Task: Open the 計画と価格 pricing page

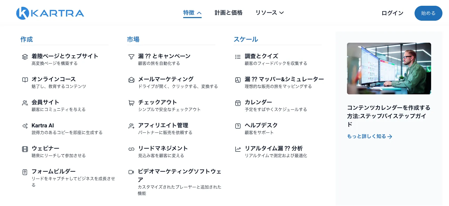Action: [228, 13]
